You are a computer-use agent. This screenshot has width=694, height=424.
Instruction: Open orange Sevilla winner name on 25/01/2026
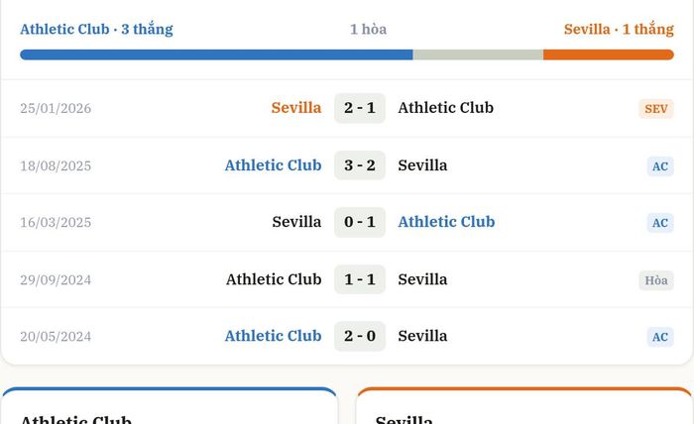pyautogui.click(x=296, y=108)
